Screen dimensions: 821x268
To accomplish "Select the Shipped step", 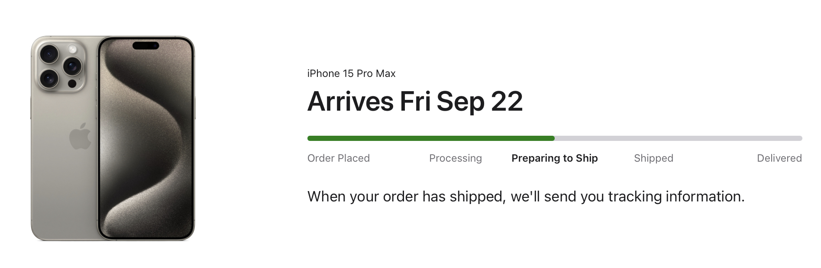I will click(653, 158).
